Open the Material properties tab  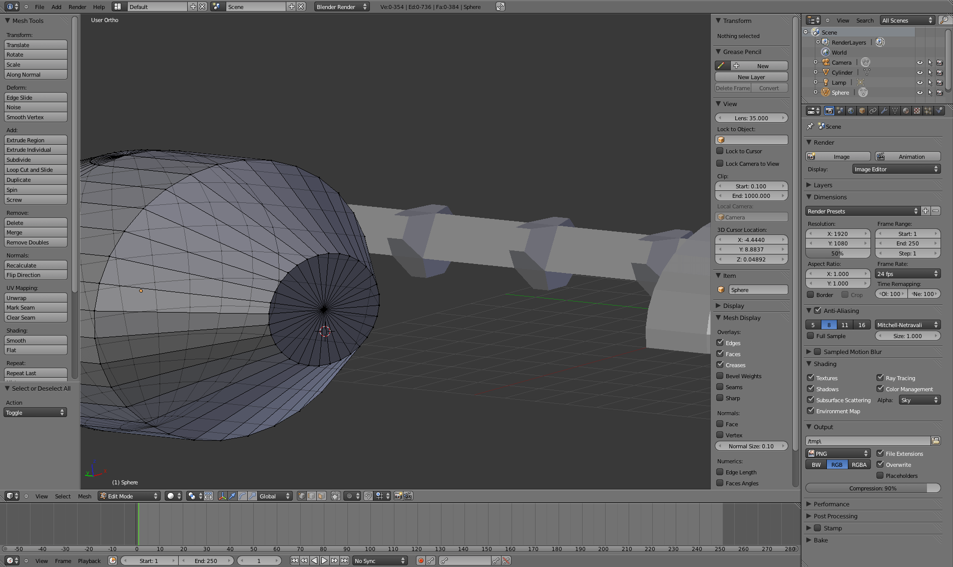tap(906, 111)
